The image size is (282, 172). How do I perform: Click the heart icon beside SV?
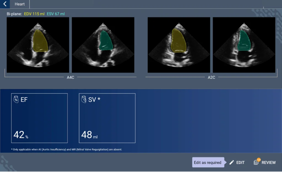[x=84, y=99]
